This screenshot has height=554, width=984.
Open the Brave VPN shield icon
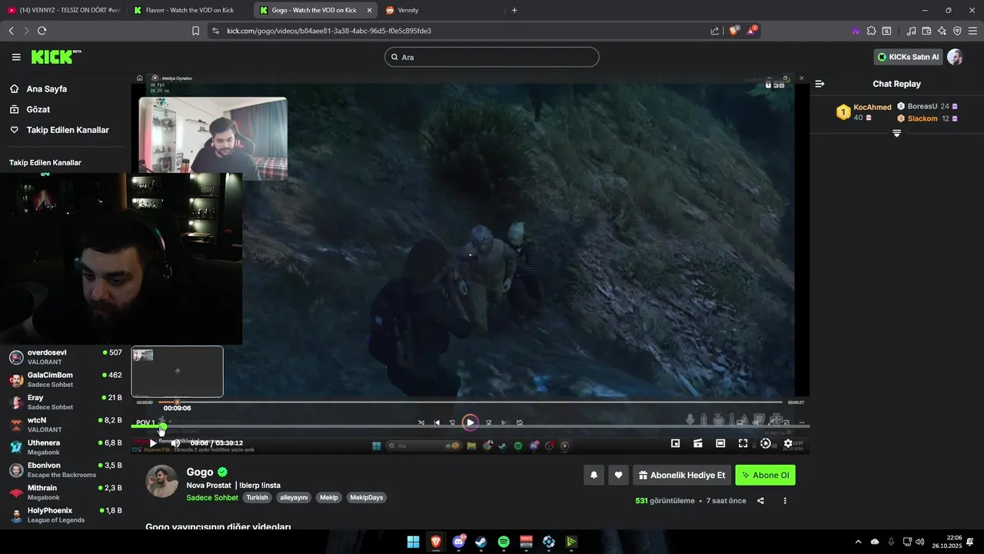pos(957,31)
